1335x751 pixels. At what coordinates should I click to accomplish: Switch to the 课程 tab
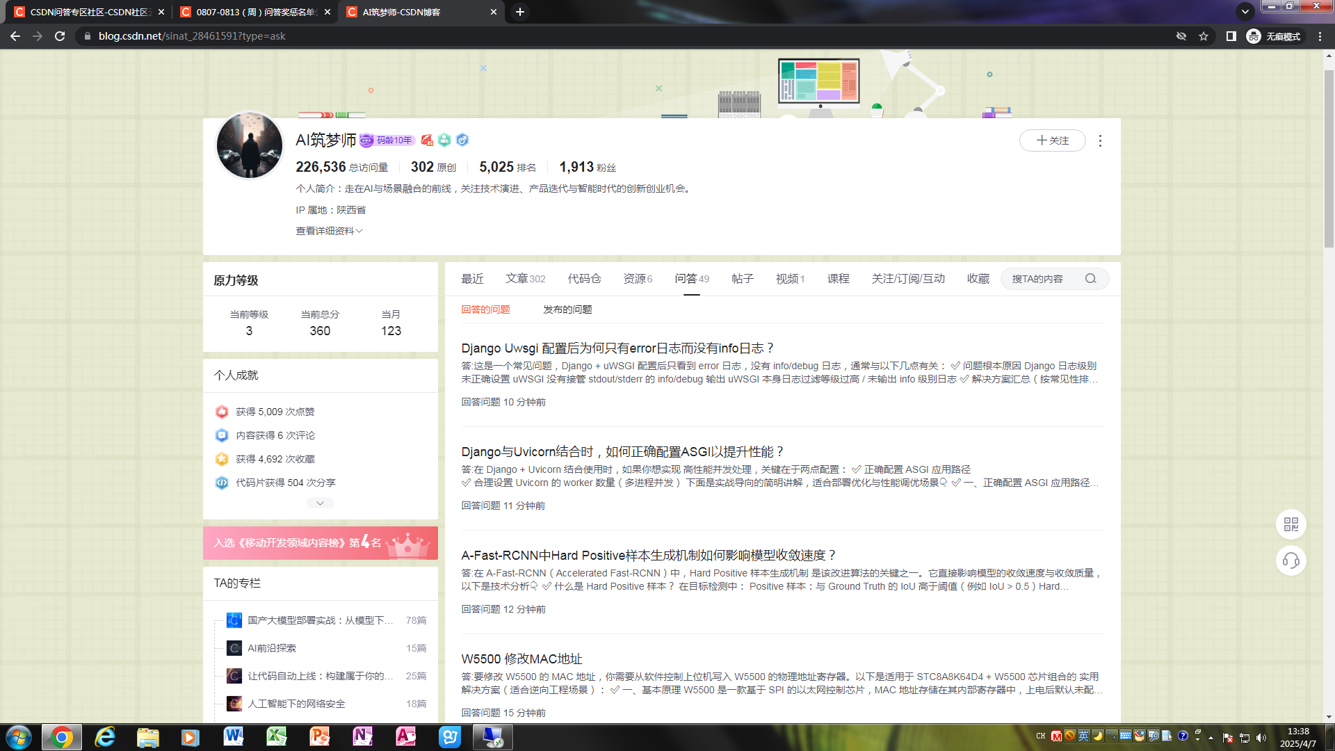838,279
